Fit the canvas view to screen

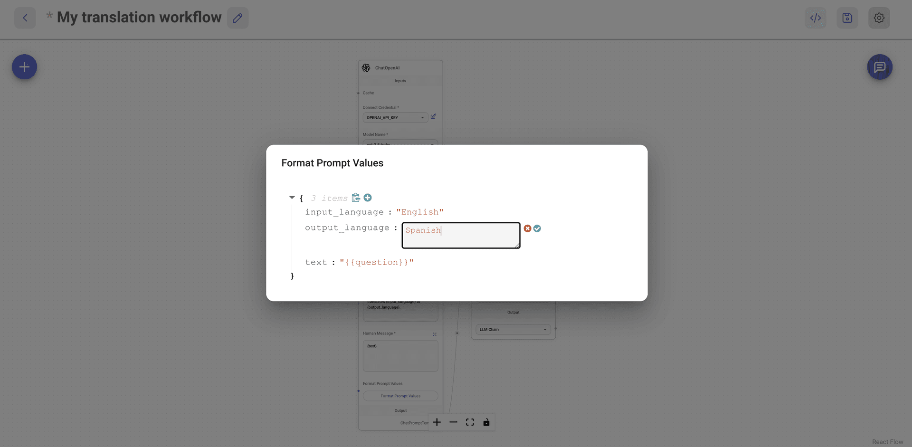click(x=470, y=422)
